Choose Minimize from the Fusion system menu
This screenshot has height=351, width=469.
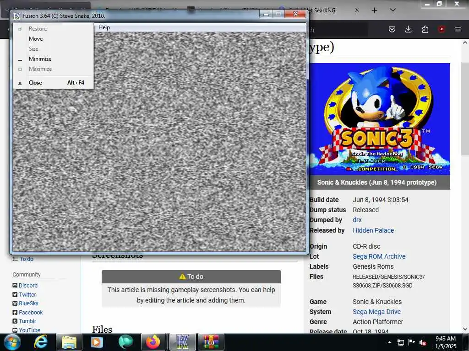click(54, 59)
